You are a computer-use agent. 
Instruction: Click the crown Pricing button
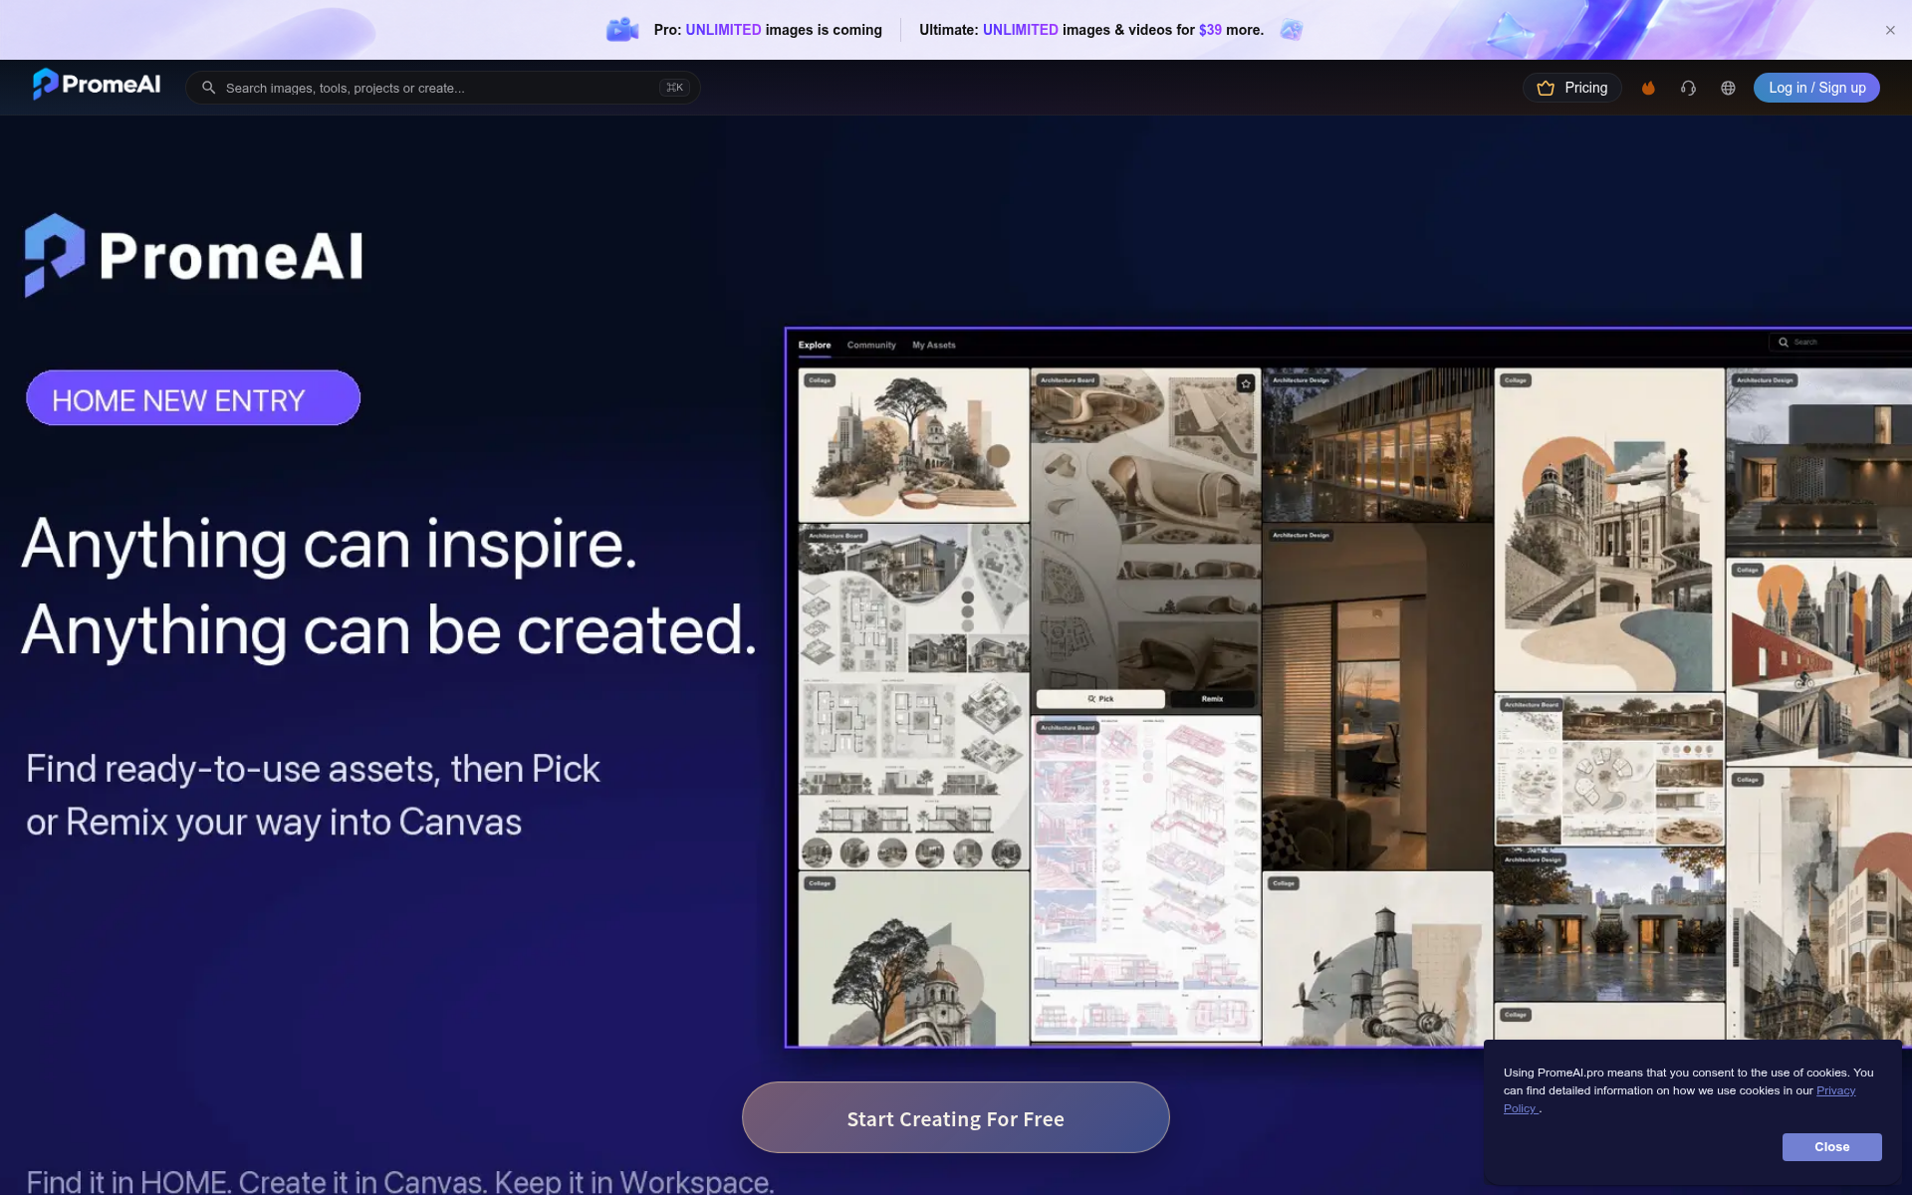pos(1571,88)
